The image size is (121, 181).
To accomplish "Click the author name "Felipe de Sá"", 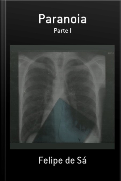I will pos(63,160).
